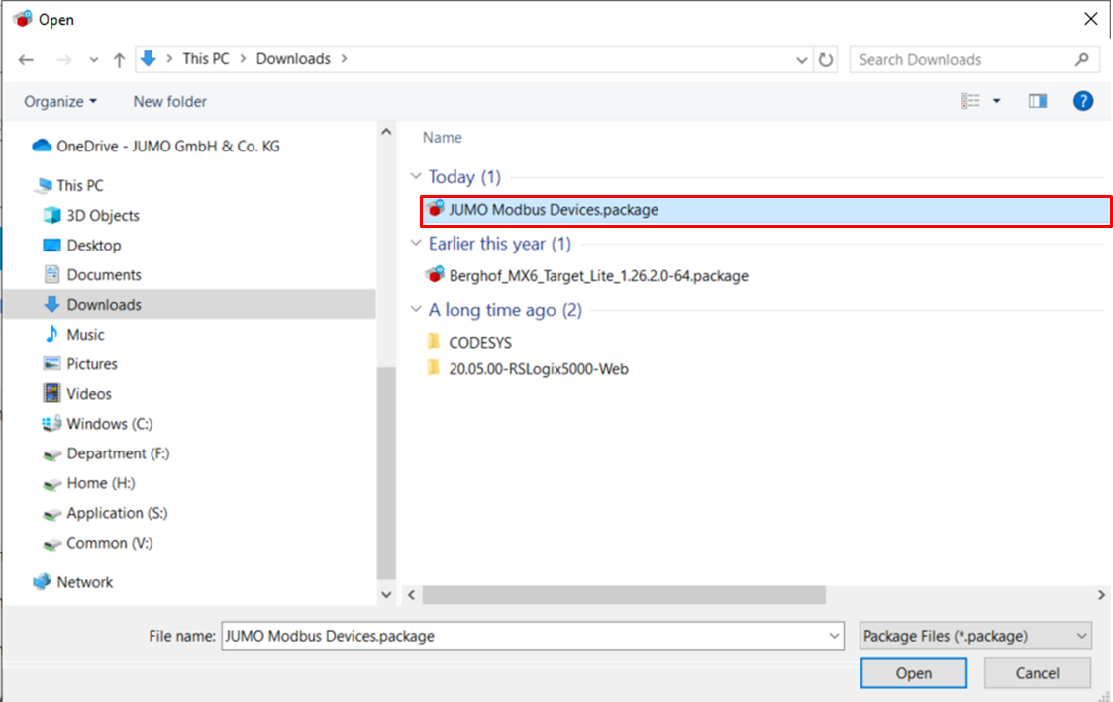Open the Help question mark icon
Screen dimensions: 1113x702
pyautogui.click(x=1083, y=101)
